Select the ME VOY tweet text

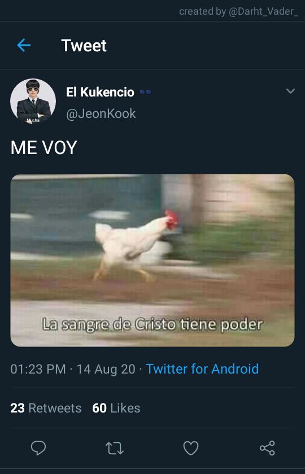pyautogui.click(x=43, y=147)
